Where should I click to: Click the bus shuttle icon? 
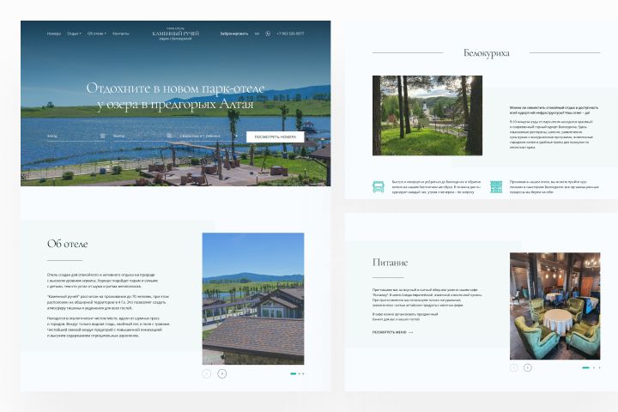pos(379,187)
